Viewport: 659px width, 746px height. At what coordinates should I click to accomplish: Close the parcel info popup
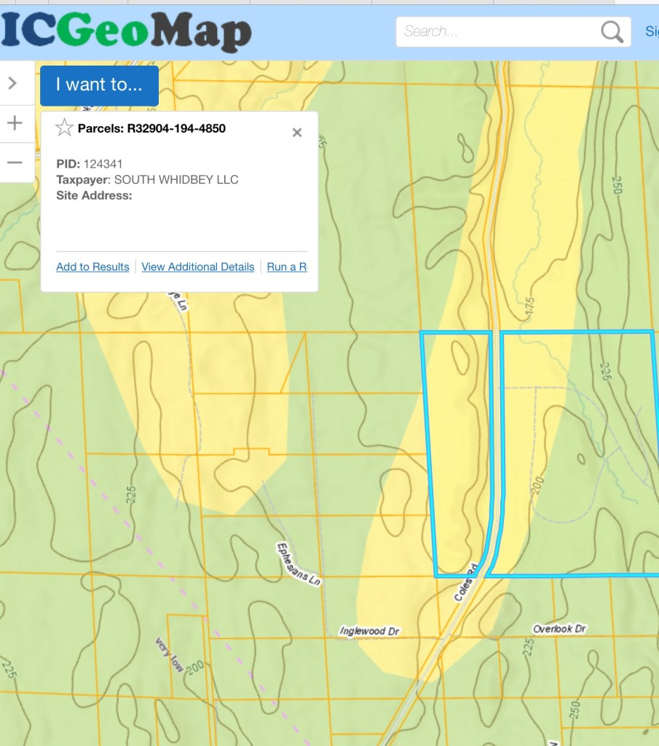coord(296,133)
